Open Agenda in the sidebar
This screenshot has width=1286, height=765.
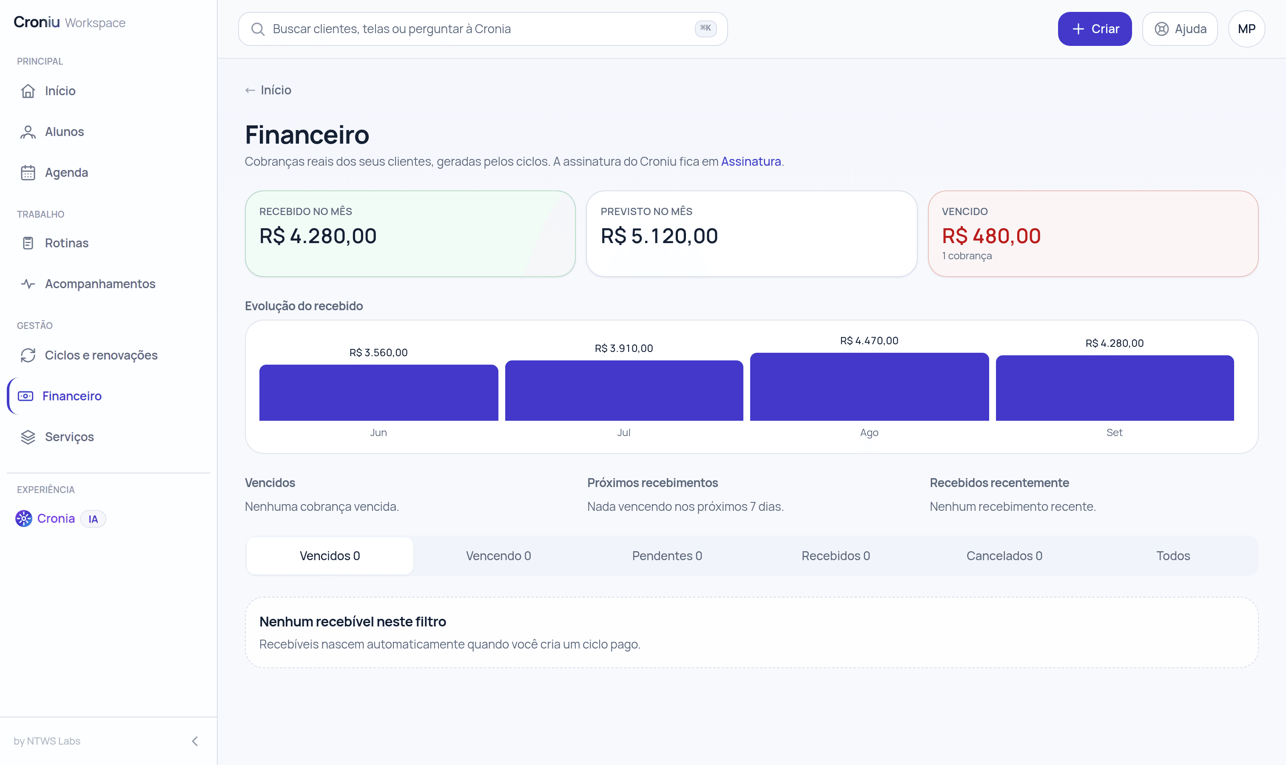(x=108, y=173)
